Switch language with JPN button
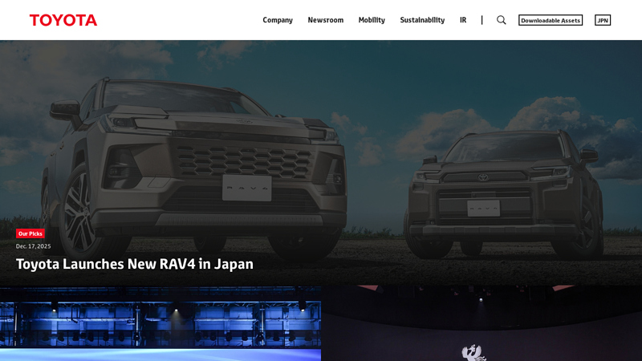This screenshot has width=642, height=361. [x=603, y=20]
